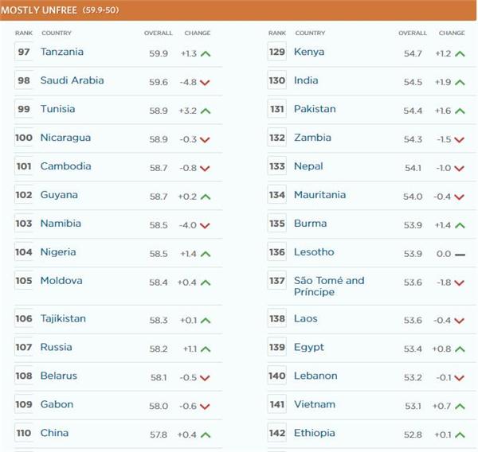Click the green up arrow beside Tanzania

click(x=206, y=54)
